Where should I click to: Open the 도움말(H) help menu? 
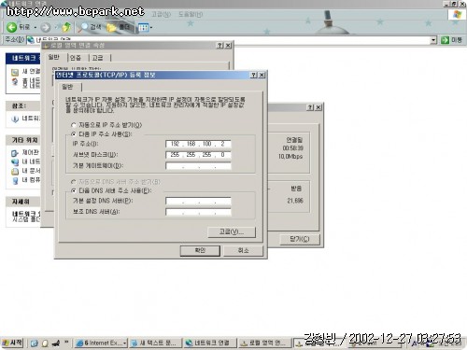(191, 14)
